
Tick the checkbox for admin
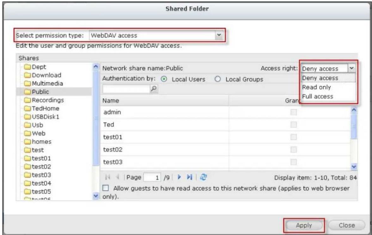point(294,112)
